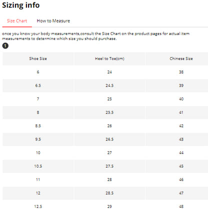The height and width of the screenshot is (219, 208).
Task: Click the Heel to Toe(cm) column header
Action: click(x=109, y=58)
